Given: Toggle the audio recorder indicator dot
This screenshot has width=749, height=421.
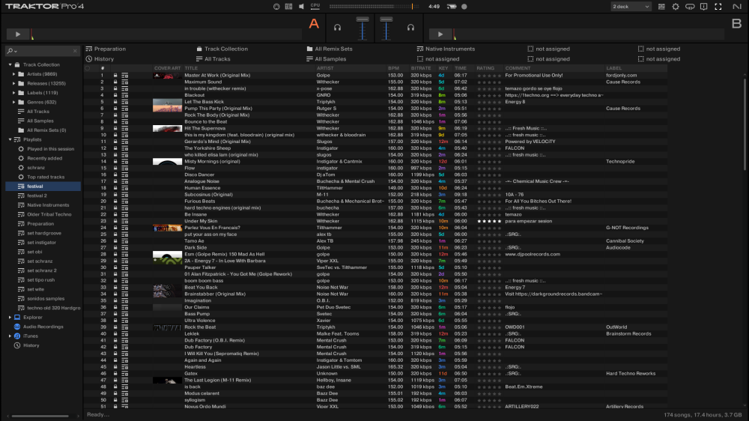Looking at the screenshot, I should click(x=464, y=7).
